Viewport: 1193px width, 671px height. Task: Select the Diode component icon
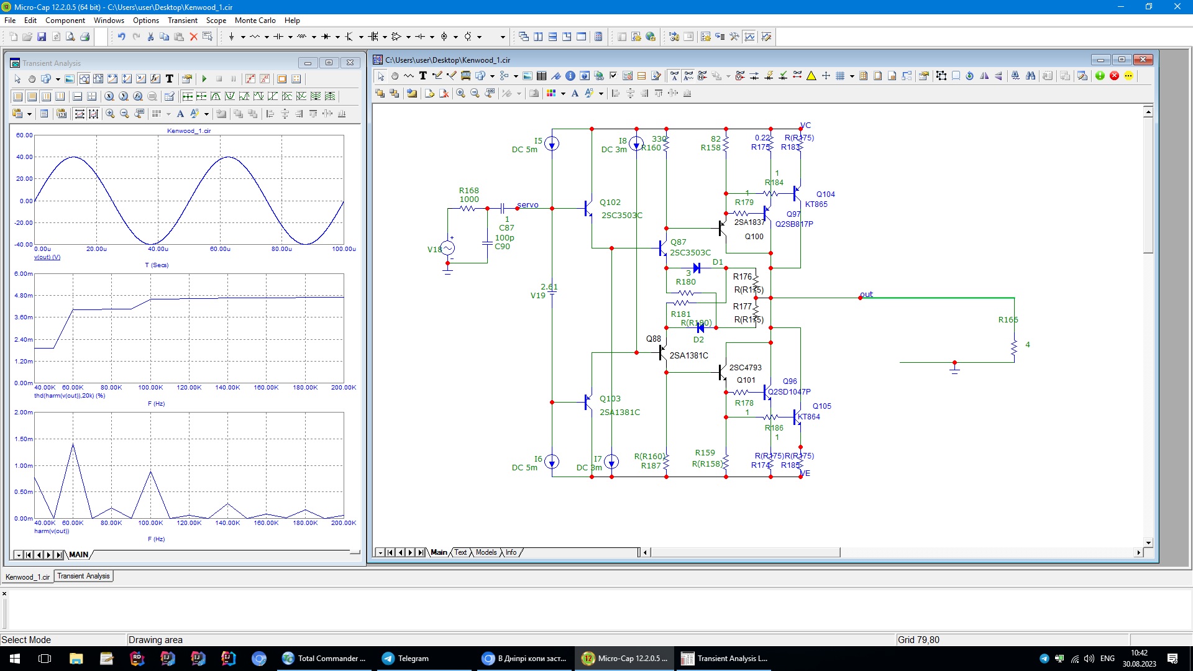(326, 37)
